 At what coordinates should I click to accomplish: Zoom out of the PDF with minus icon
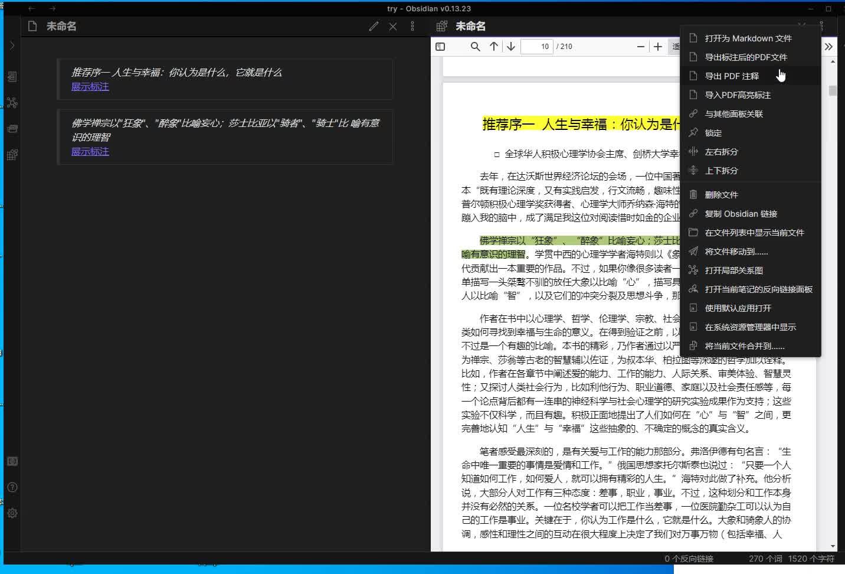click(641, 46)
